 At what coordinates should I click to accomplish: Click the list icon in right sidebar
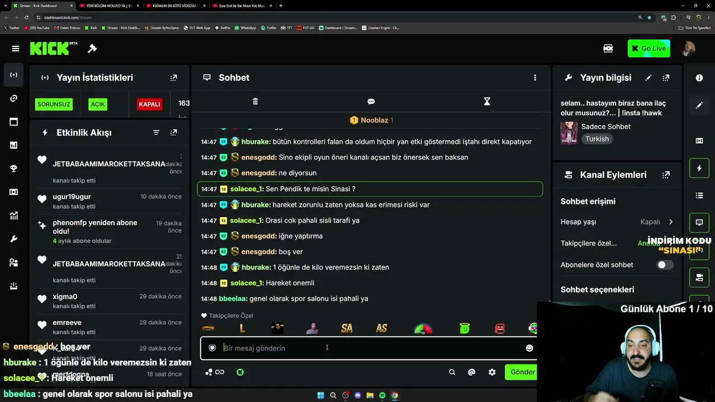[x=699, y=195]
